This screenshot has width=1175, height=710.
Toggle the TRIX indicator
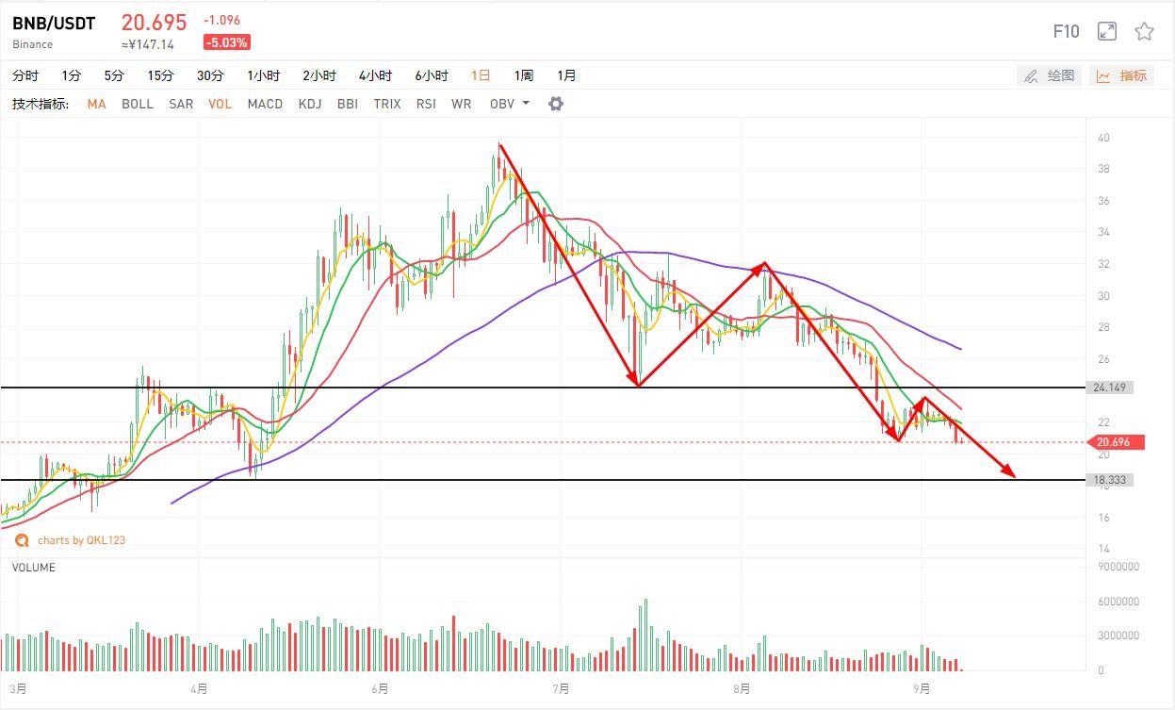coord(386,104)
